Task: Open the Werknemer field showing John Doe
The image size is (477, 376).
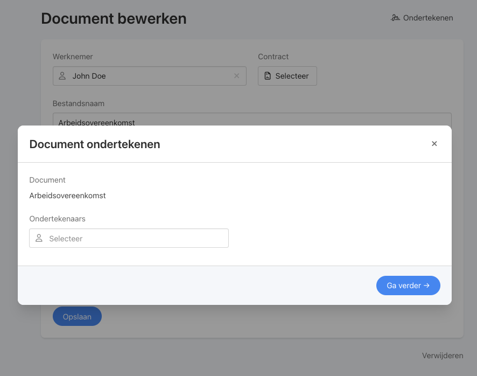Action: coord(150,76)
